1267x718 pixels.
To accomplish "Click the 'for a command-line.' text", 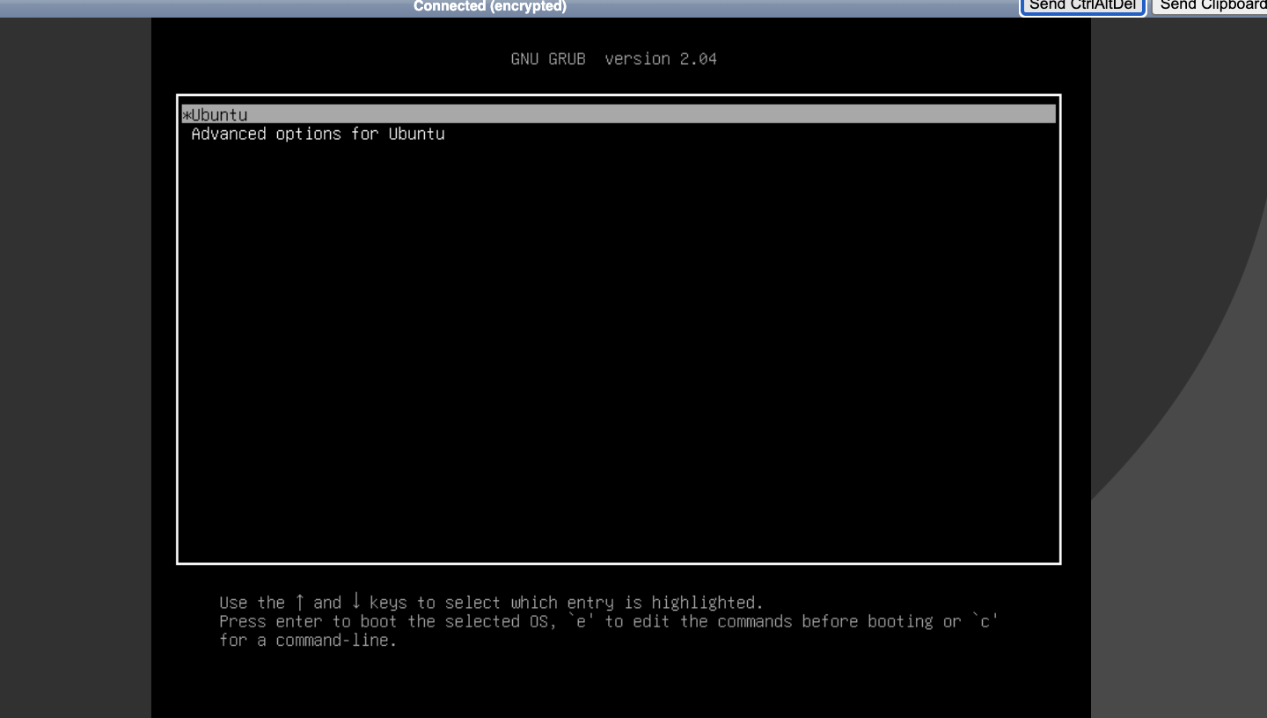I will 308,641.
